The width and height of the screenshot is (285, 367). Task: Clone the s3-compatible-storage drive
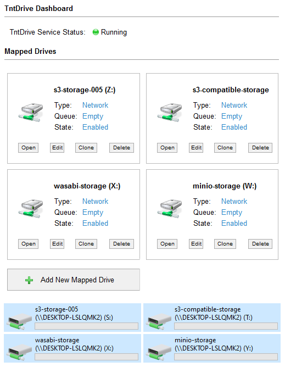pyautogui.click(x=225, y=148)
